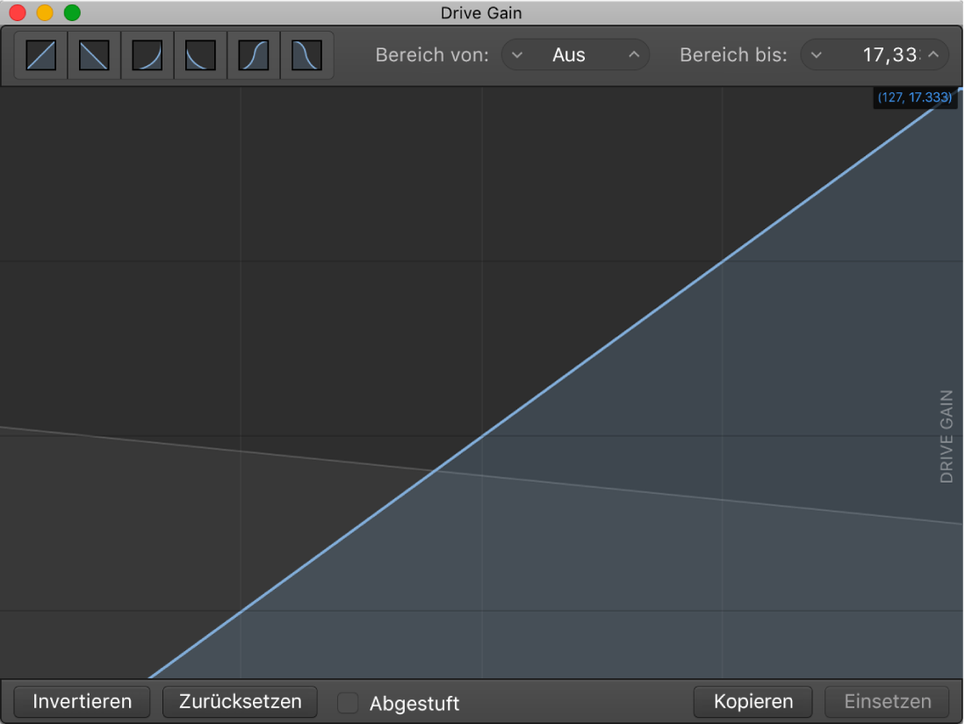Screen dimensions: 965x724
Task: Click the up chevron beside 17,33
Action: tap(935, 54)
